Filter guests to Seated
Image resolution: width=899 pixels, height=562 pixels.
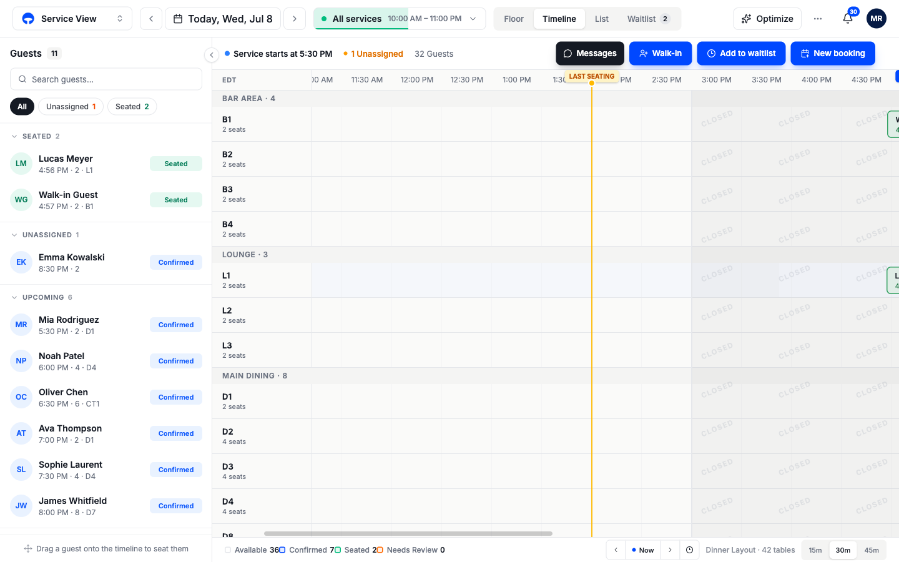click(132, 107)
